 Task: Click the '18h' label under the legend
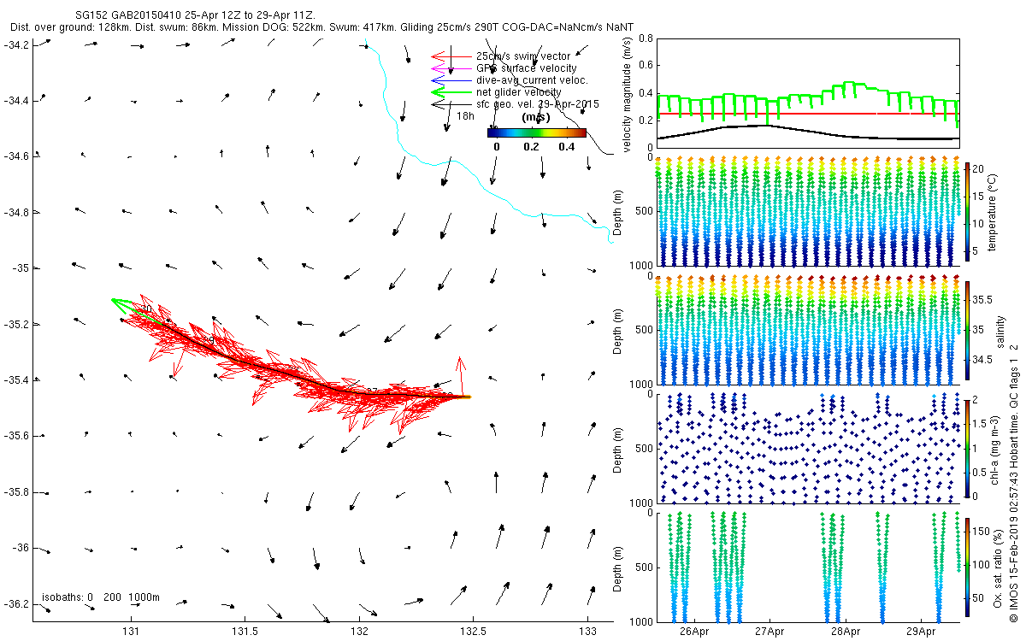pyautogui.click(x=465, y=115)
